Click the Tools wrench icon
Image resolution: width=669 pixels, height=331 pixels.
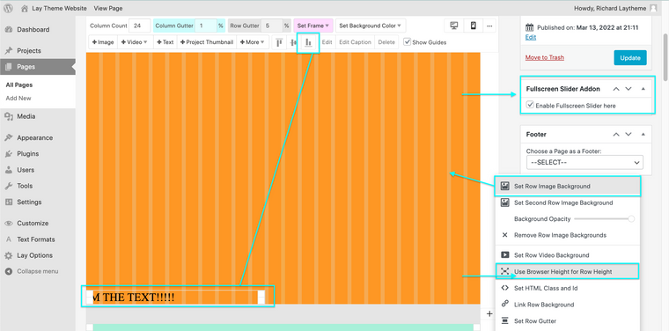coord(9,186)
